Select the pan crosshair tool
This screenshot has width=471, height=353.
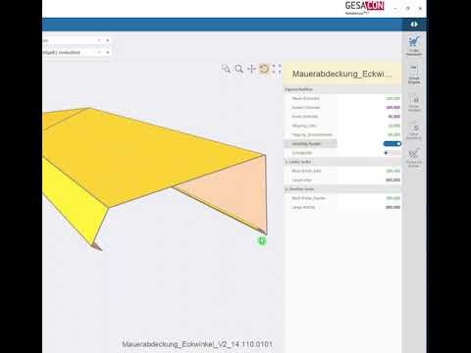pyautogui.click(x=251, y=69)
